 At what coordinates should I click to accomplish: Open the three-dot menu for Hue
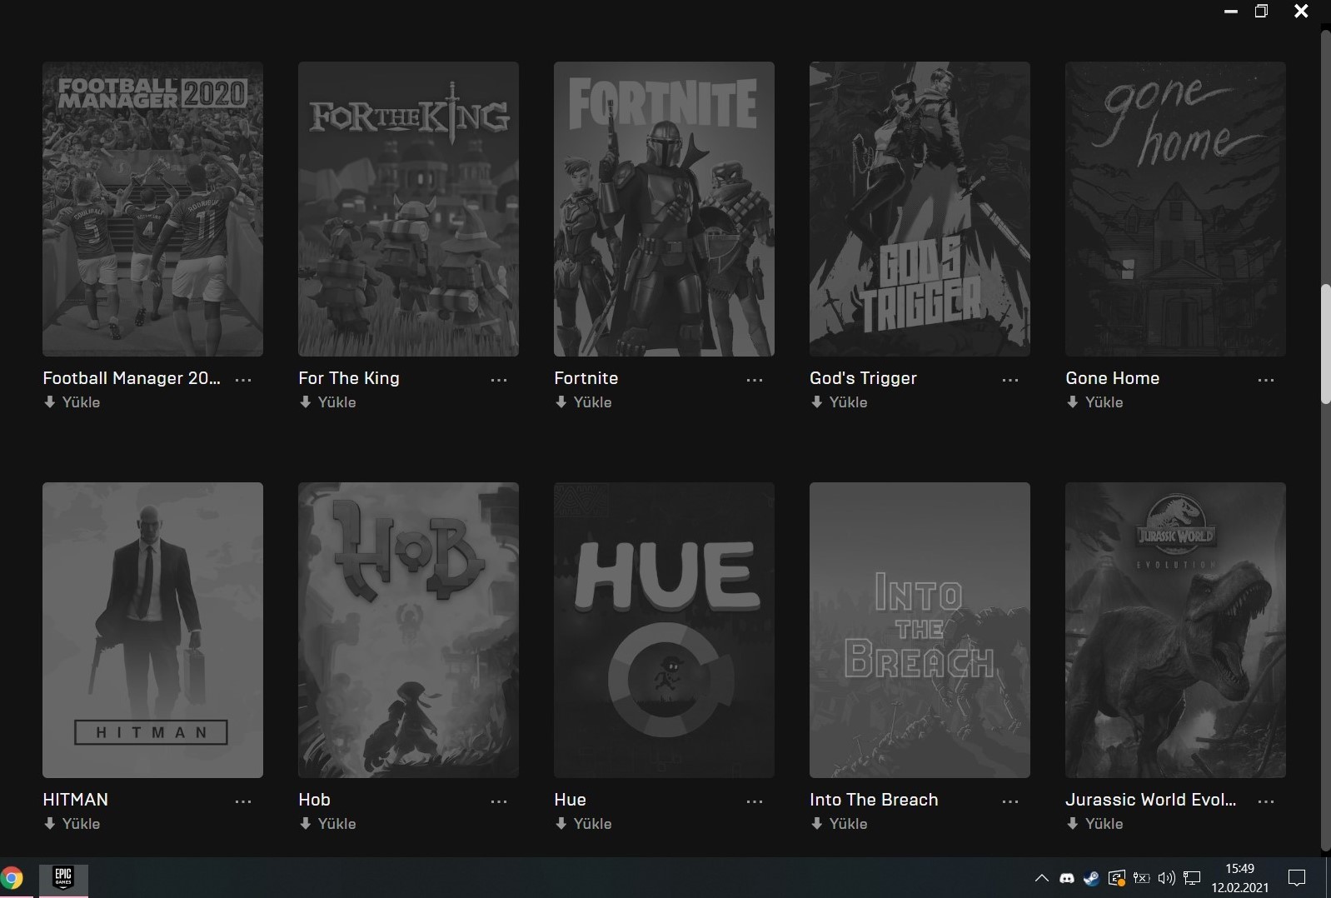[755, 801]
